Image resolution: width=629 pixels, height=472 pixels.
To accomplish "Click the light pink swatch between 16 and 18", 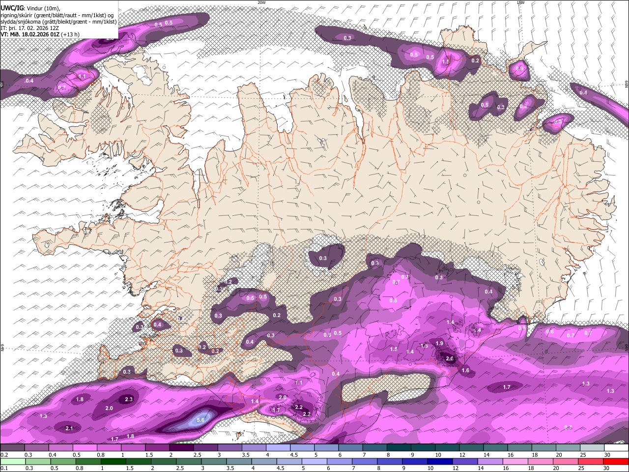I will [515, 462].
